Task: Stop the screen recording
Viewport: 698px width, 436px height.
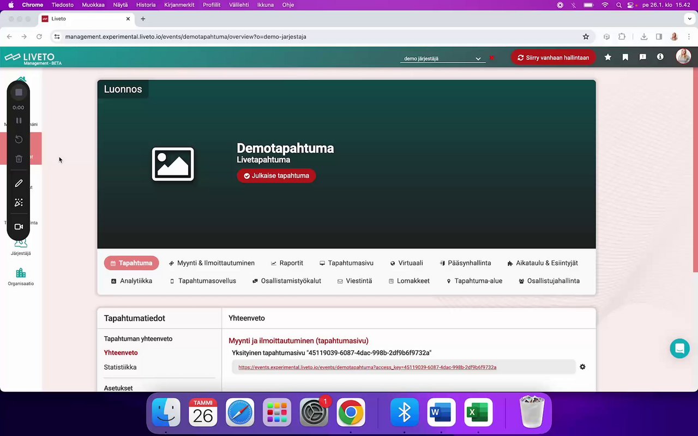Action: [x=19, y=93]
